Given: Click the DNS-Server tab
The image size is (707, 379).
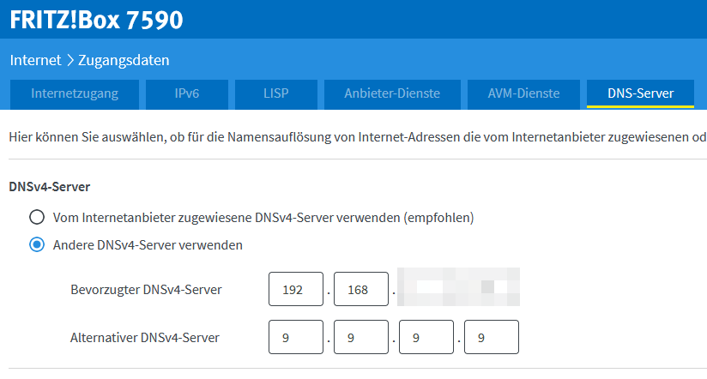Looking at the screenshot, I should [x=640, y=94].
